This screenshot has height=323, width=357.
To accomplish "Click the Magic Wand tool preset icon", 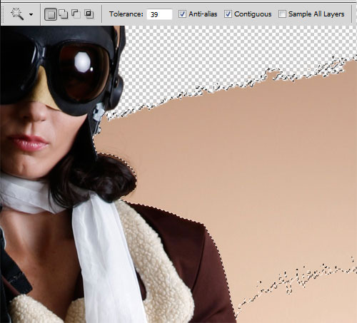I will tap(17, 14).
